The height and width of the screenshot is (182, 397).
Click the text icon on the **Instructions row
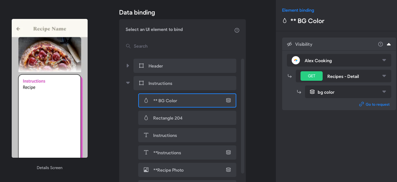(x=146, y=152)
